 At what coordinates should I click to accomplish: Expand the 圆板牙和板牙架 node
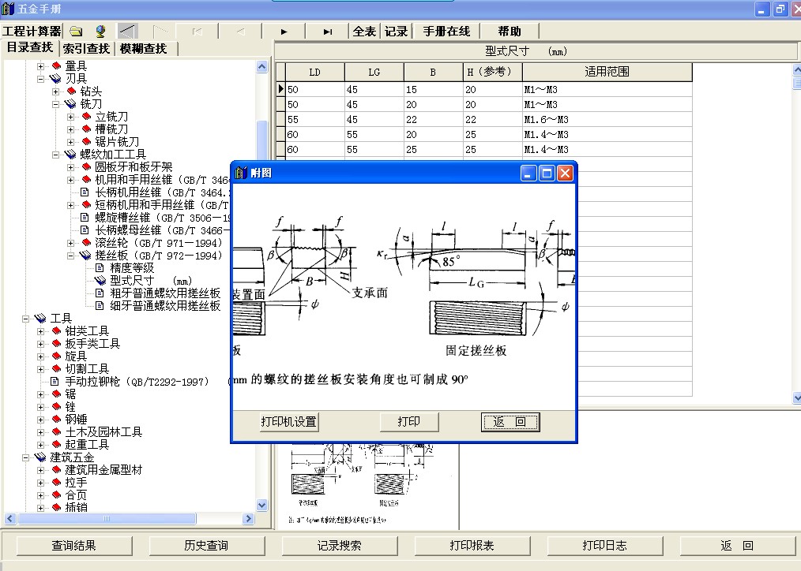[x=70, y=167]
